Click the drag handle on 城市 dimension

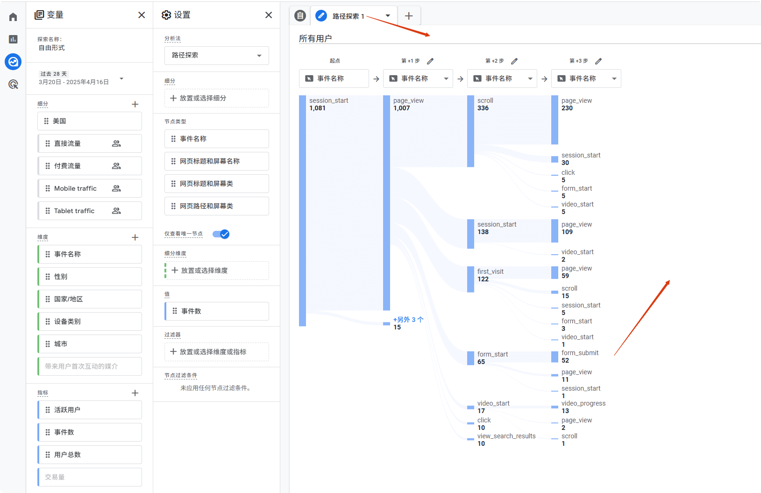[48, 344]
